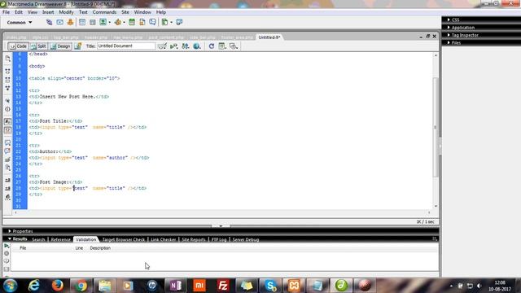Open FileZilla from the taskbar
The height and width of the screenshot is (293, 521).
(x=222, y=286)
